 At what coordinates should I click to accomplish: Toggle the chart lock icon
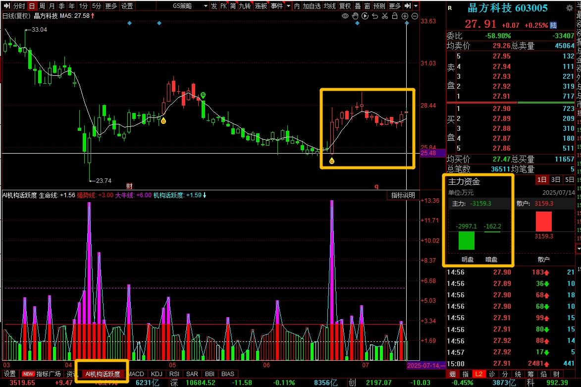[x=395, y=16]
